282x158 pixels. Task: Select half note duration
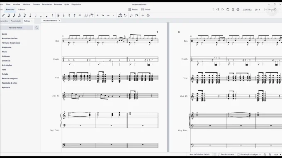pyautogui.click(x=36, y=15)
